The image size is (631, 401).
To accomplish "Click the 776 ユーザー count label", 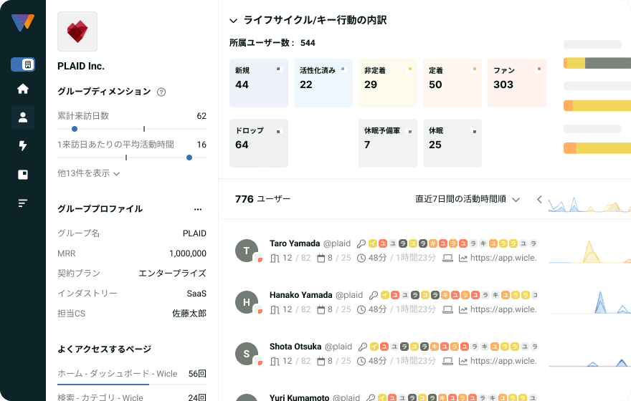I will [262, 199].
